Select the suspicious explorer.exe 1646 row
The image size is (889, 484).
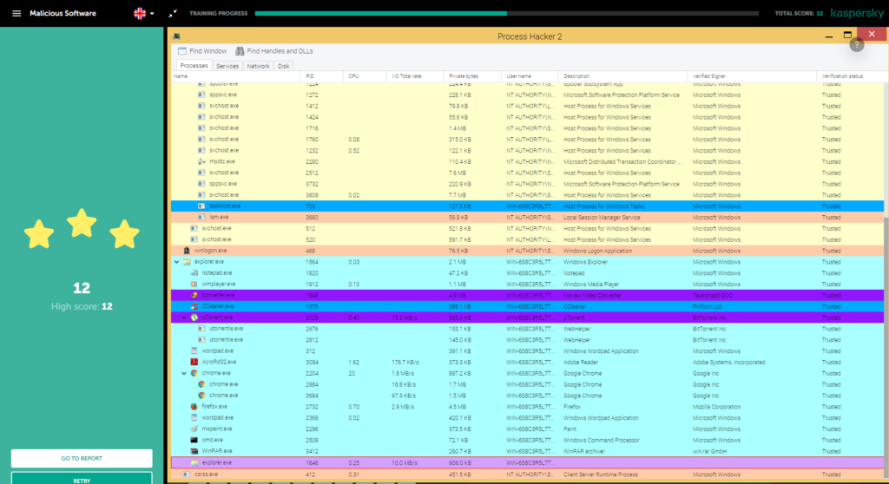point(527,462)
